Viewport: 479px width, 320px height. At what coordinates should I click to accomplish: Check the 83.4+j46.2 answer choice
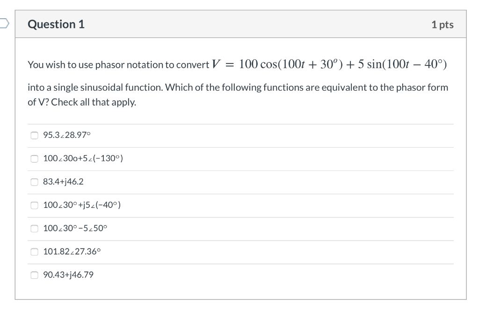(34, 182)
